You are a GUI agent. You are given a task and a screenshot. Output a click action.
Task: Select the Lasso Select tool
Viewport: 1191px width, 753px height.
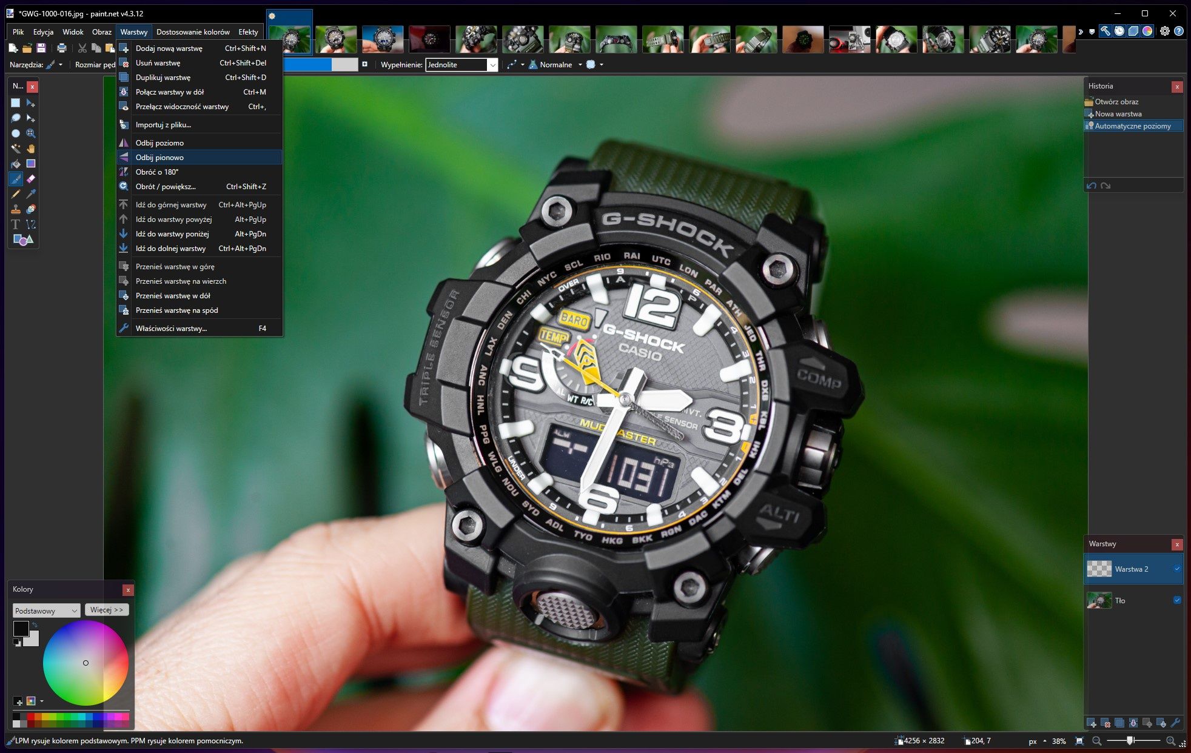(16, 118)
